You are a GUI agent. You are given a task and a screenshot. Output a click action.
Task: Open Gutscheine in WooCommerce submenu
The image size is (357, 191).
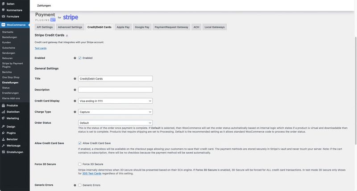pyautogui.click(x=8, y=48)
